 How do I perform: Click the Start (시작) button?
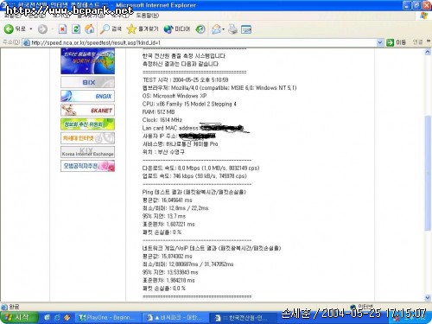pyautogui.click(x=19, y=317)
